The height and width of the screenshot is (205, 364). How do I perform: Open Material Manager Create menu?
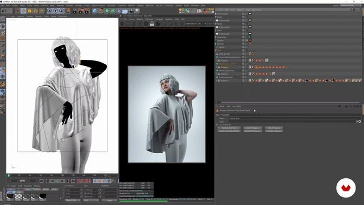pos(13,186)
